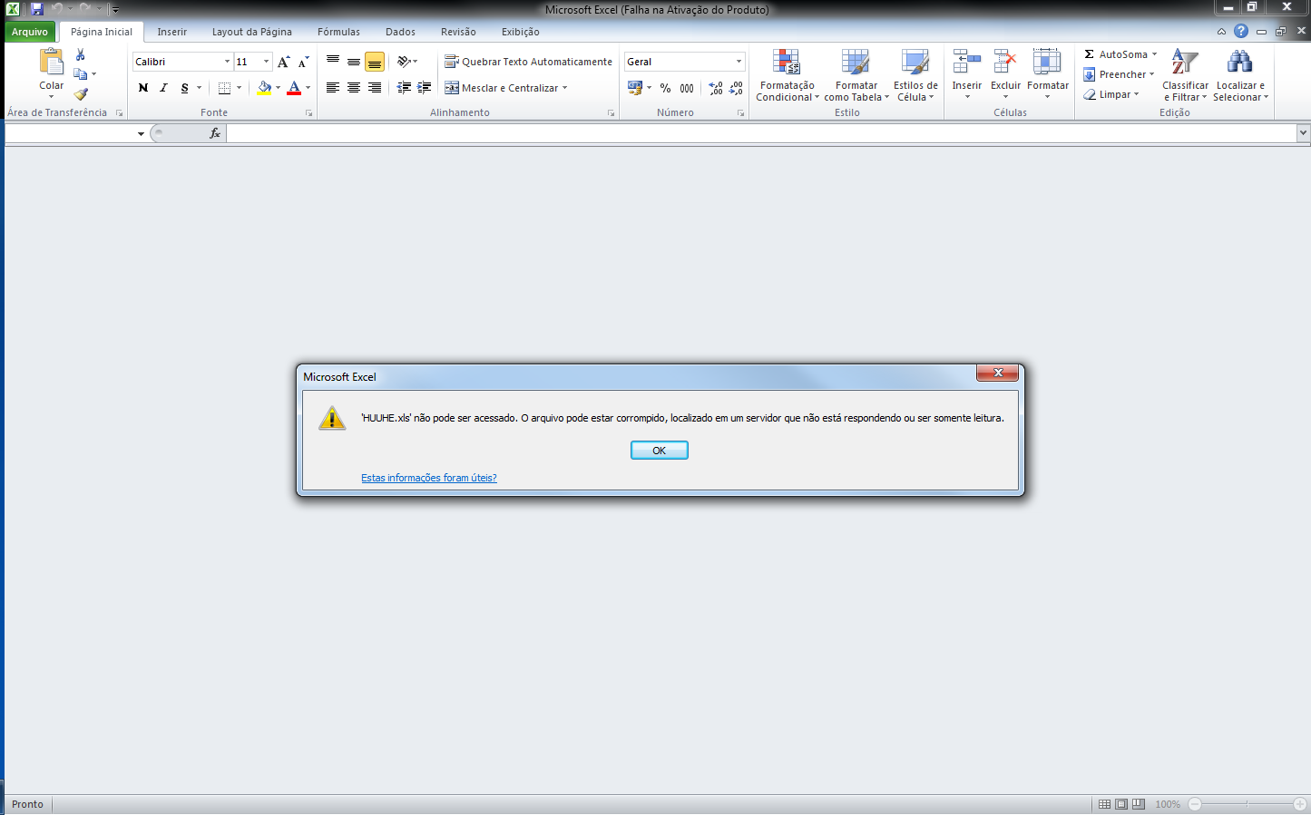Image resolution: width=1311 pixels, height=815 pixels.
Task: Decrease indent icon
Action: click(x=404, y=88)
